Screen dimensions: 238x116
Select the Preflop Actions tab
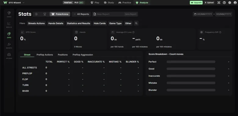(45, 55)
